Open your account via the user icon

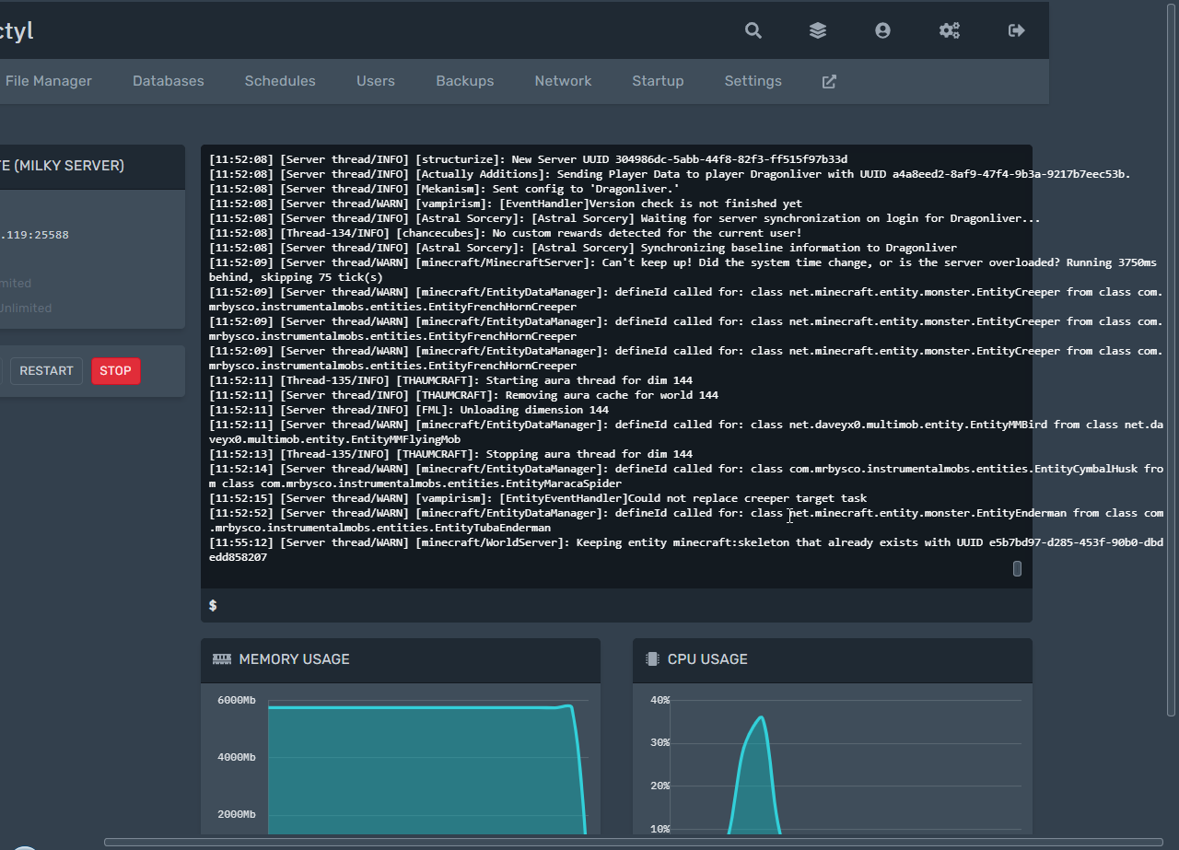click(883, 30)
